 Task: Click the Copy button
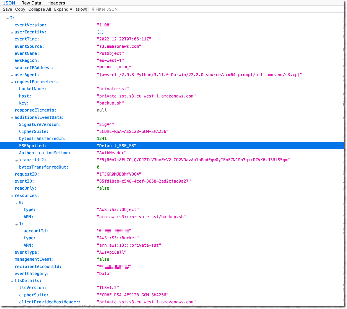20,9
